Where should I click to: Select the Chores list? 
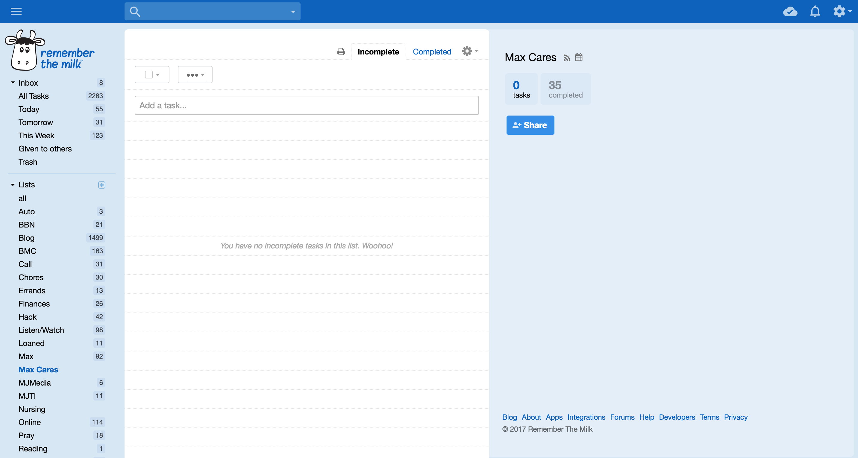[x=31, y=277]
